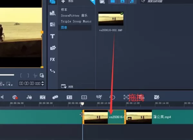Open the motion Path panel icon

(52, 71)
